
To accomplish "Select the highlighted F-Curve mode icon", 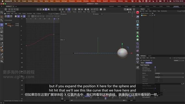I will [8, 16].
